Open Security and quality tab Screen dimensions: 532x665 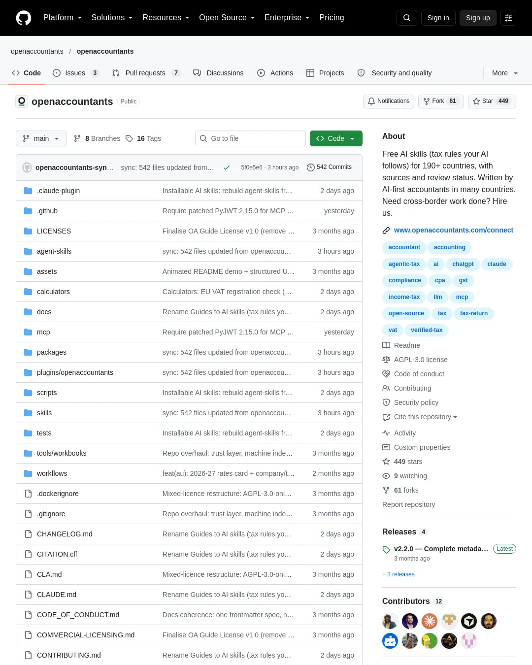[x=395, y=73]
